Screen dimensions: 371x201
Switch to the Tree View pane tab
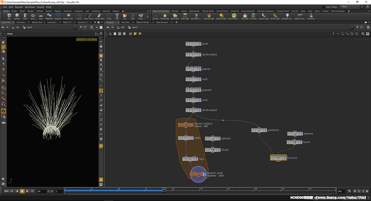125,22
